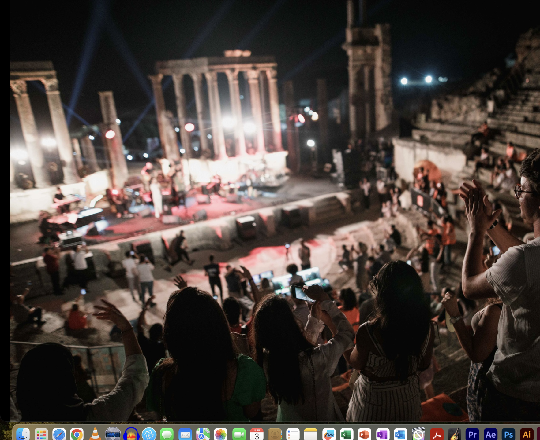Open the Reminders app
This screenshot has height=440, width=540.
click(293, 434)
